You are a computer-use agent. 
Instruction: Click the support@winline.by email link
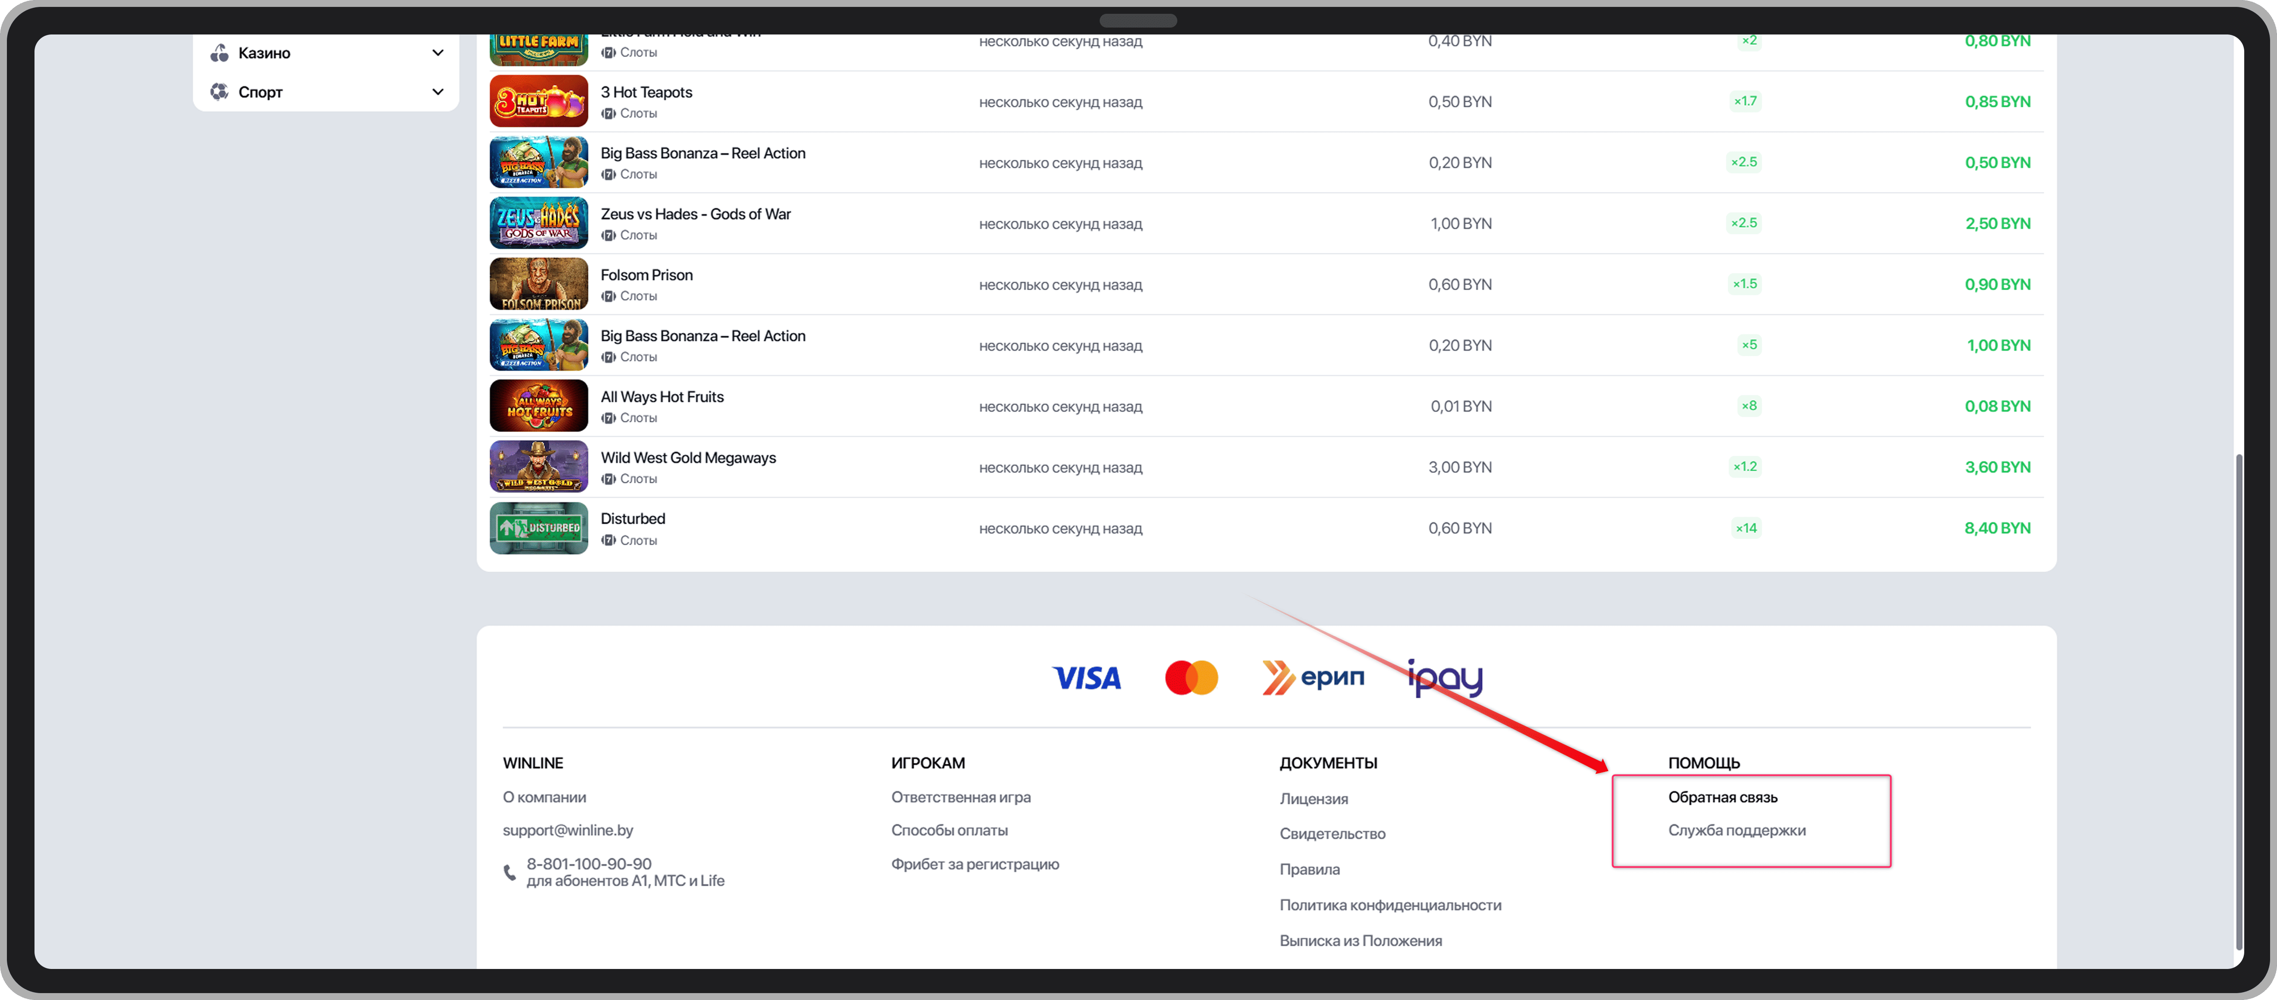568,831
